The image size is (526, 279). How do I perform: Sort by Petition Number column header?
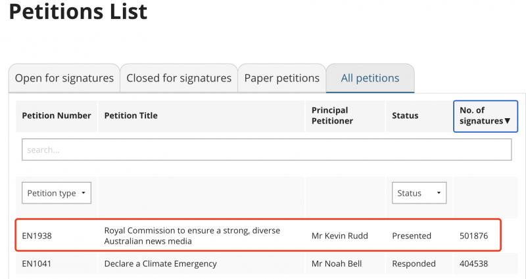[57, 116]
